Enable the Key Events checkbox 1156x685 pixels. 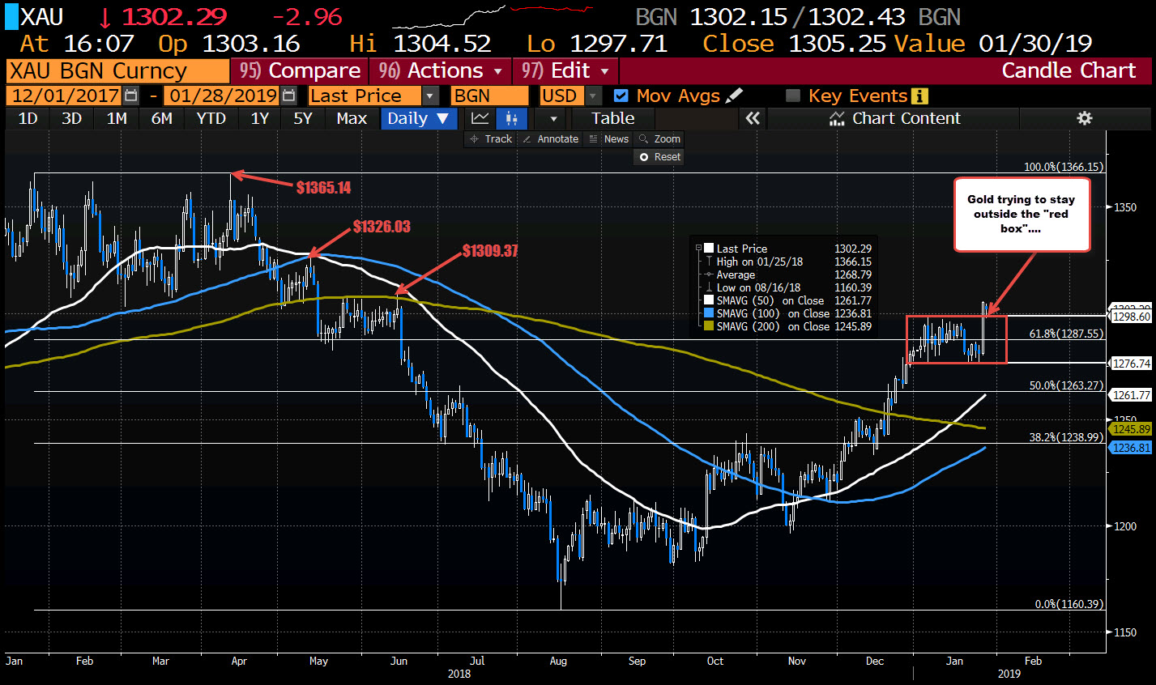(793, 96)
